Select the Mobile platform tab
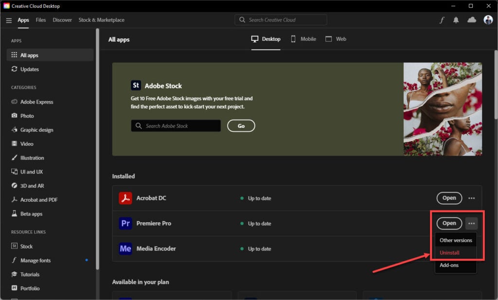This screenshot has width=498, height=300. coord(303,39)
